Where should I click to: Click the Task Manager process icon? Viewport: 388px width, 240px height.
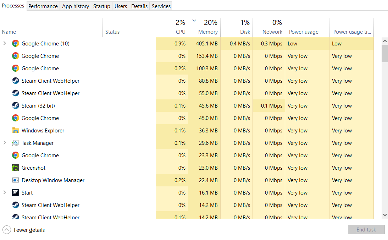(x=16, y=143)
